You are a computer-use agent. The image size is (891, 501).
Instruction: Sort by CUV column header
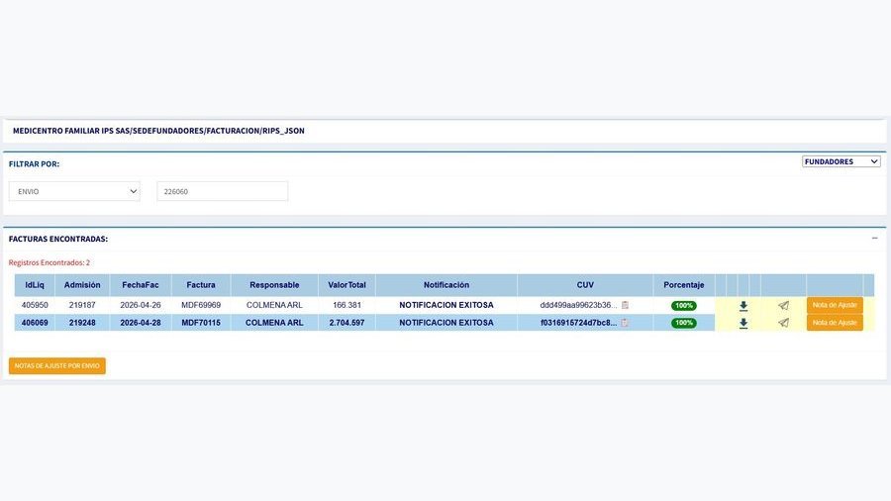tap(585, 285)
